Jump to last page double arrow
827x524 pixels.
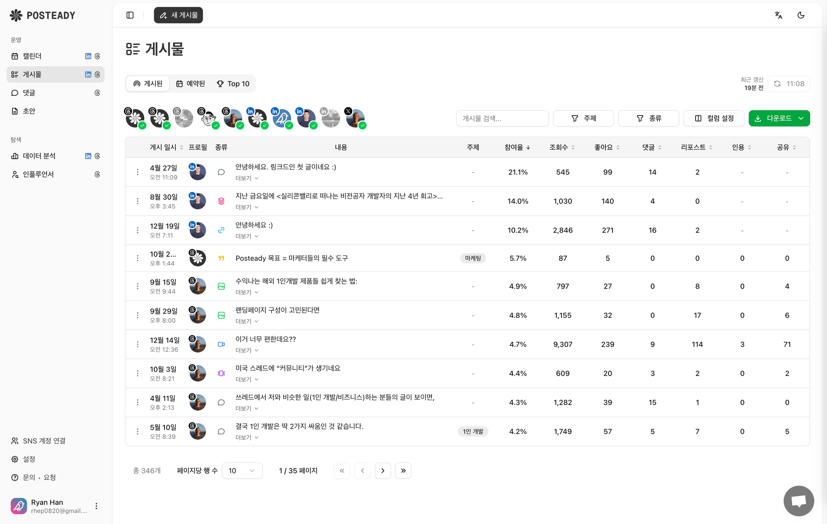coord(403,471)
